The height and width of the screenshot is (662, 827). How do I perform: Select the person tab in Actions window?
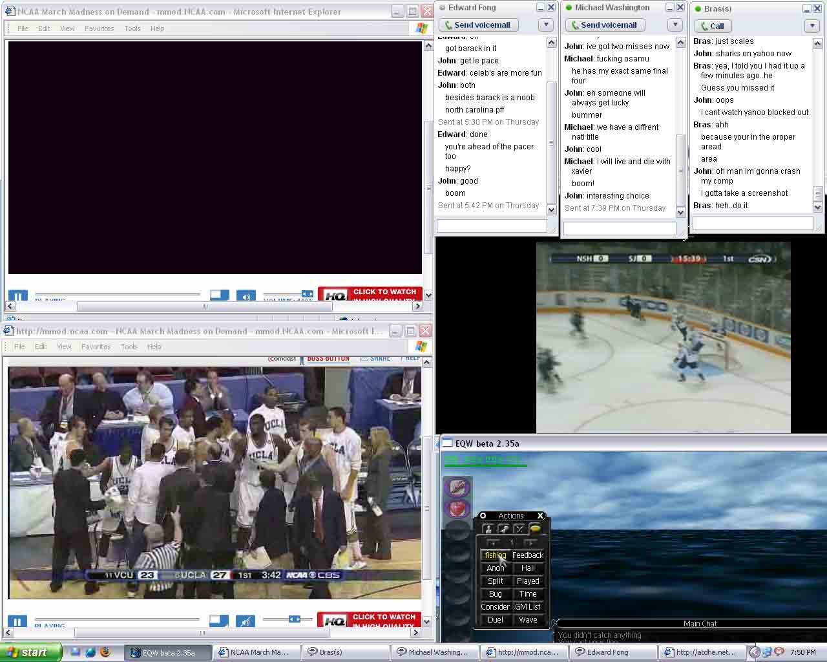coord(488,529)
